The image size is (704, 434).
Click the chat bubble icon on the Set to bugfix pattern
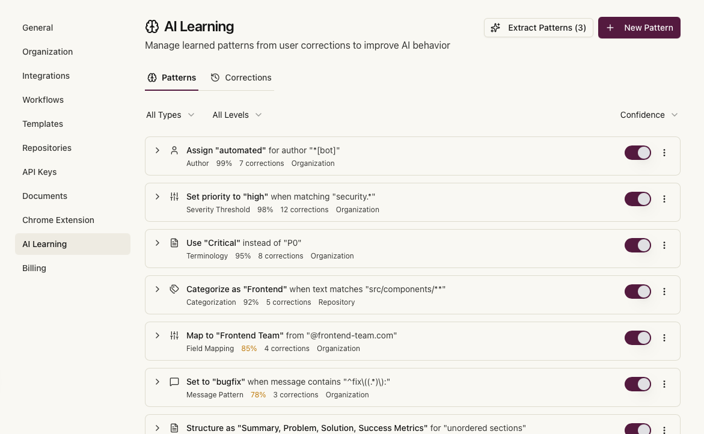[174, 381]
